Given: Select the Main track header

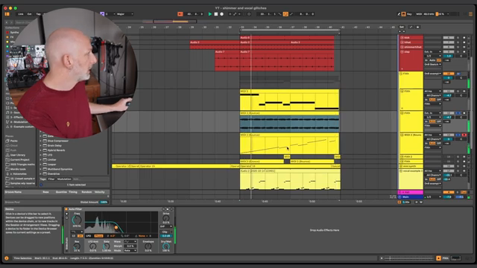Looking at the screenshot, I should [411, 197].
